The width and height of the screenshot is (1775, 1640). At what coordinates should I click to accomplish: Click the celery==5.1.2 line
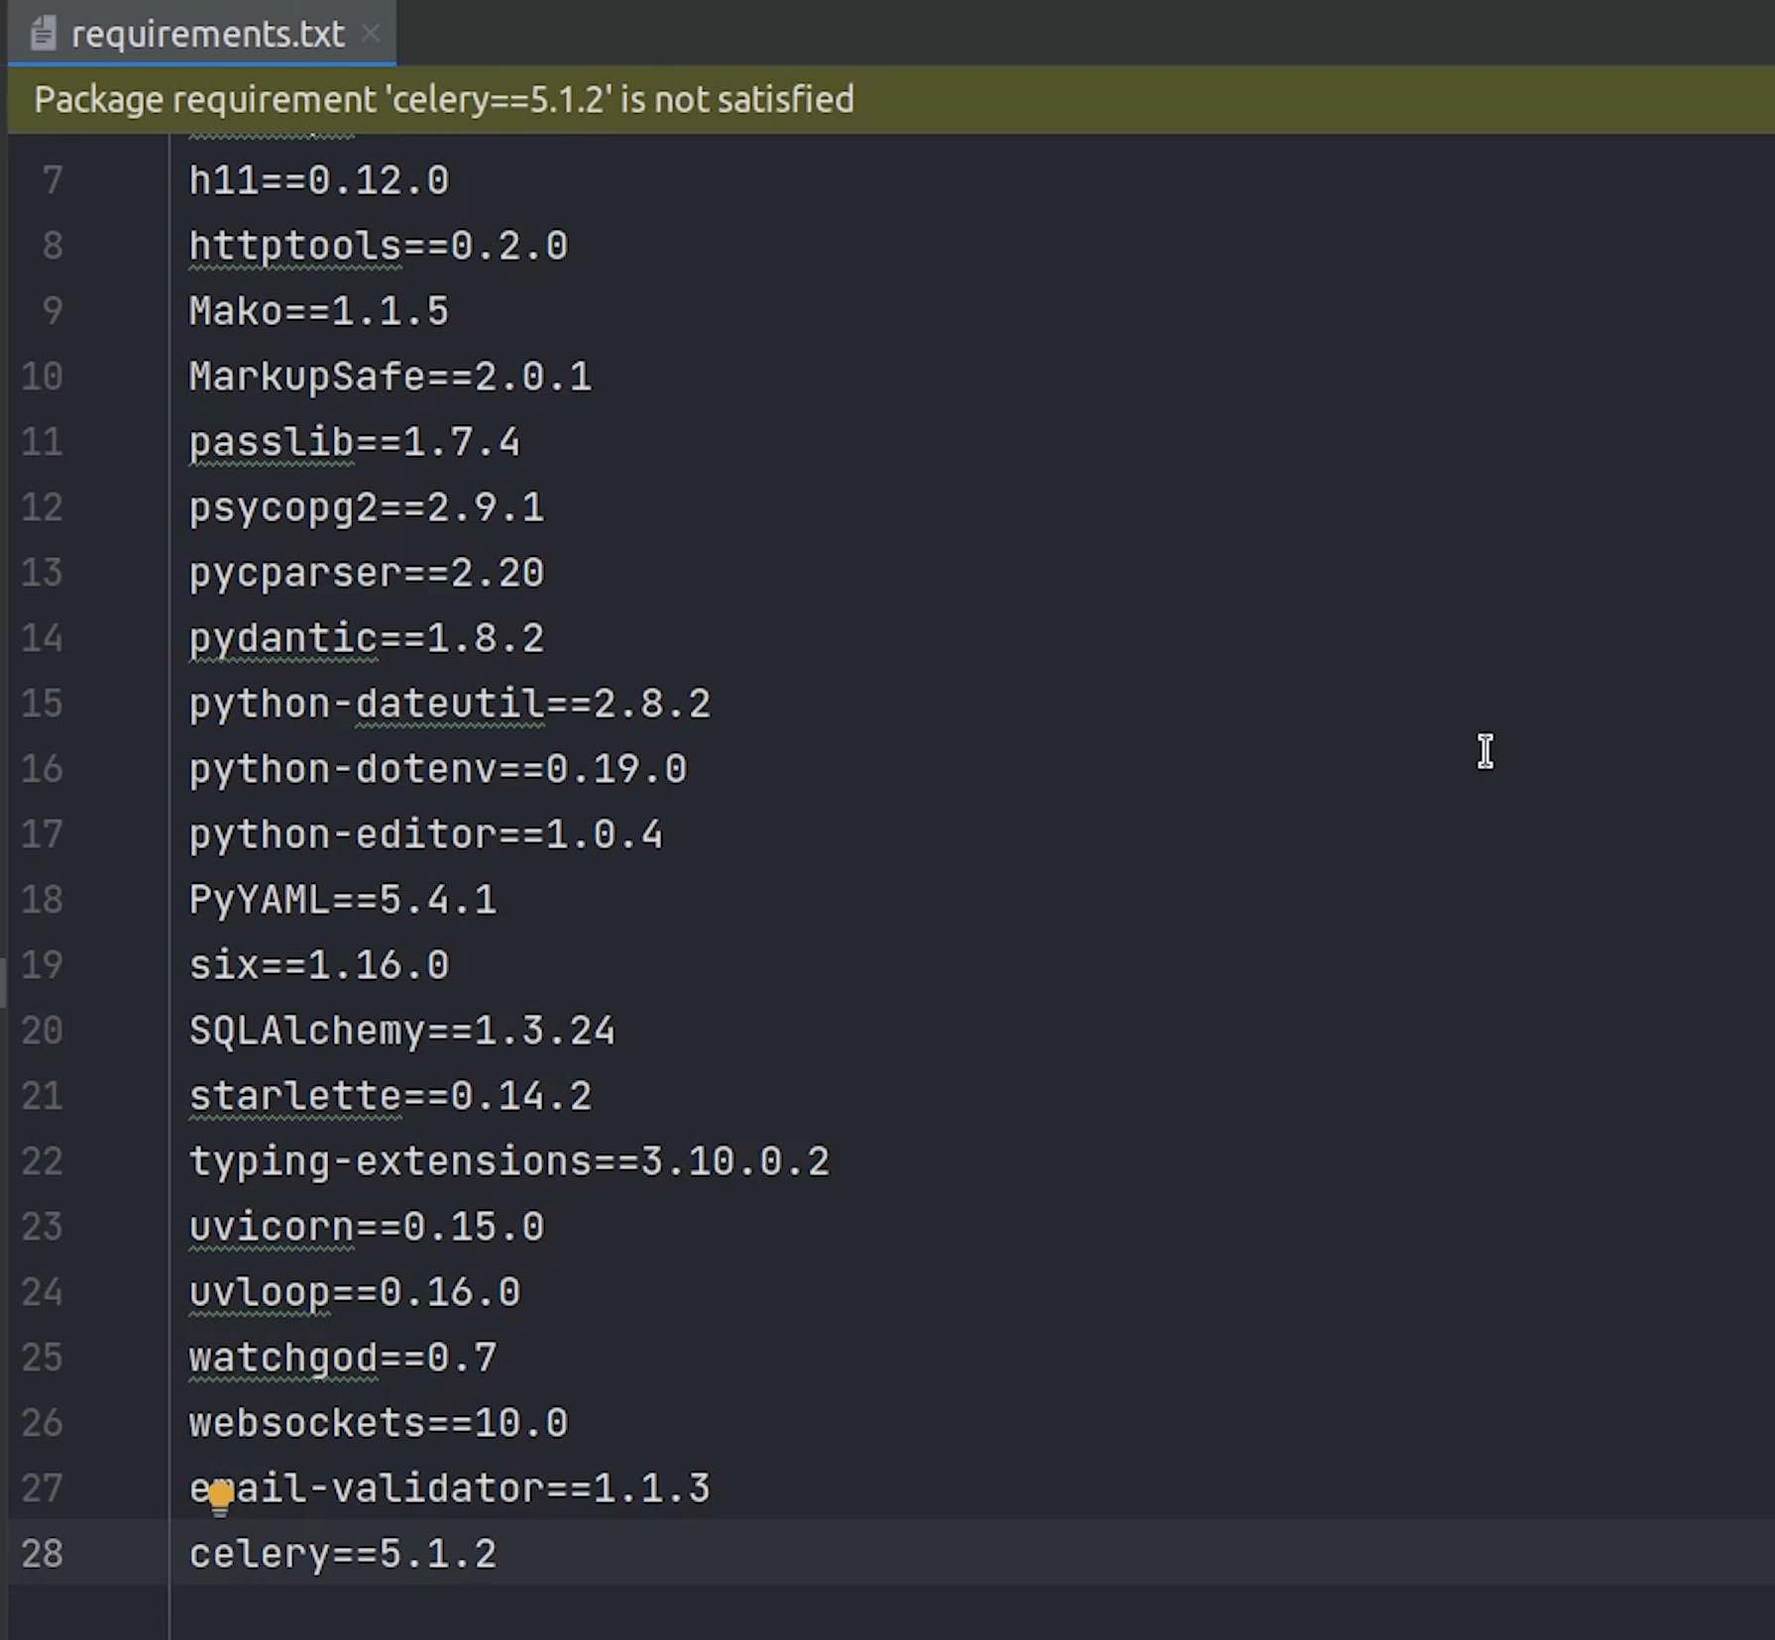click(342, 1554)
